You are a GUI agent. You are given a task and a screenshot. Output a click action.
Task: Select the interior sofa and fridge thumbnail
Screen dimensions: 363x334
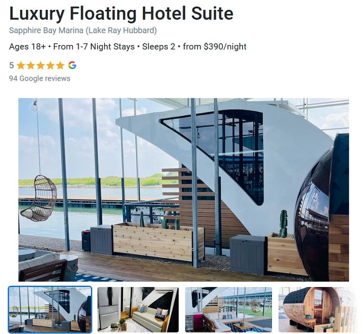138,310
